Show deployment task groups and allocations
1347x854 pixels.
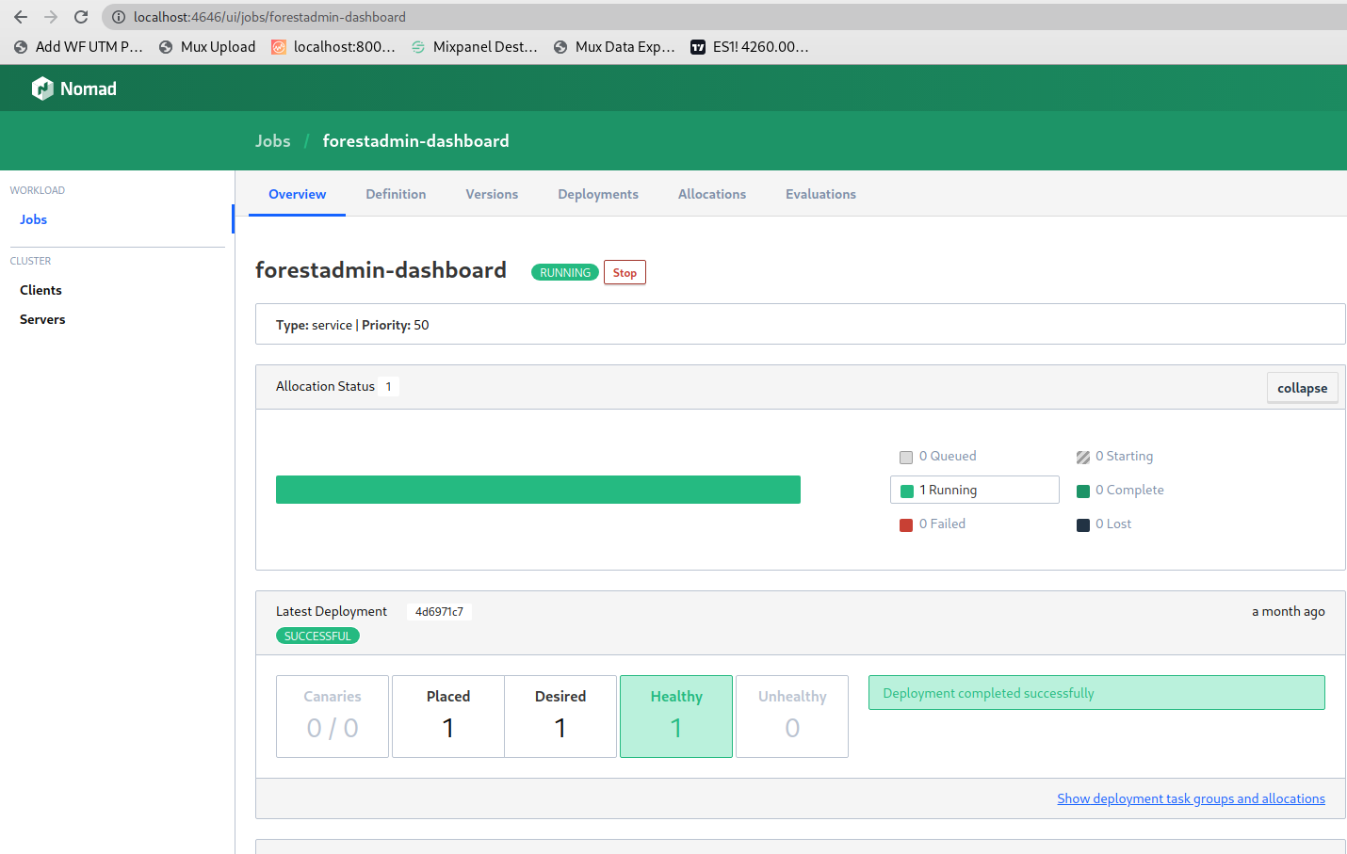1191,798
